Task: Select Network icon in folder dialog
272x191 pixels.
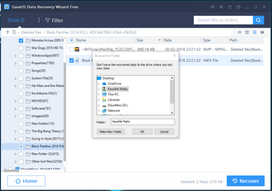Action: [x=104, y=111]
